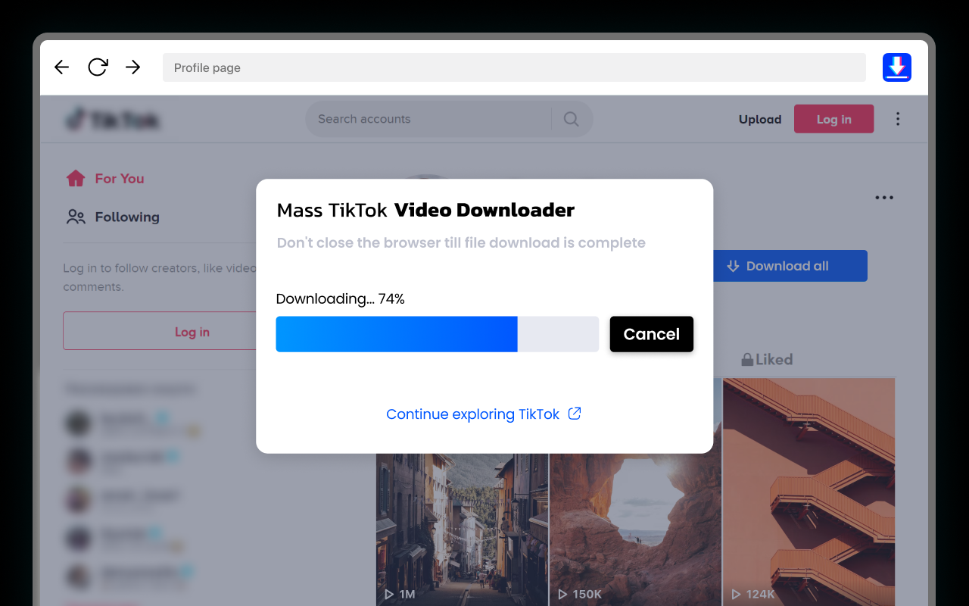
Task: Click the search magnifier icon
Action: pyautogui.click(x=571, y=119)
